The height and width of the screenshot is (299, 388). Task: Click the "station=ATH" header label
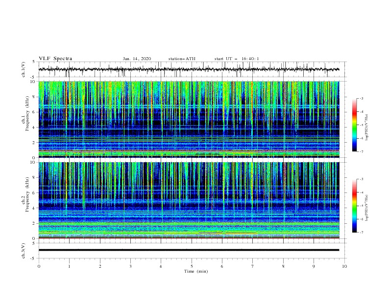pos(182,59)
